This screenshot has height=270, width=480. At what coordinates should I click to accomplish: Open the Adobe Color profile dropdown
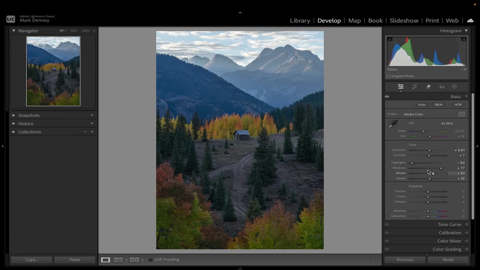pos(415,114)
